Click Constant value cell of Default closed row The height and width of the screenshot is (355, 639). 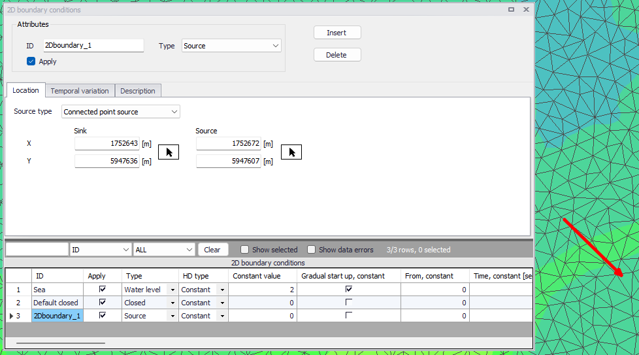click(x=263, y=303)
